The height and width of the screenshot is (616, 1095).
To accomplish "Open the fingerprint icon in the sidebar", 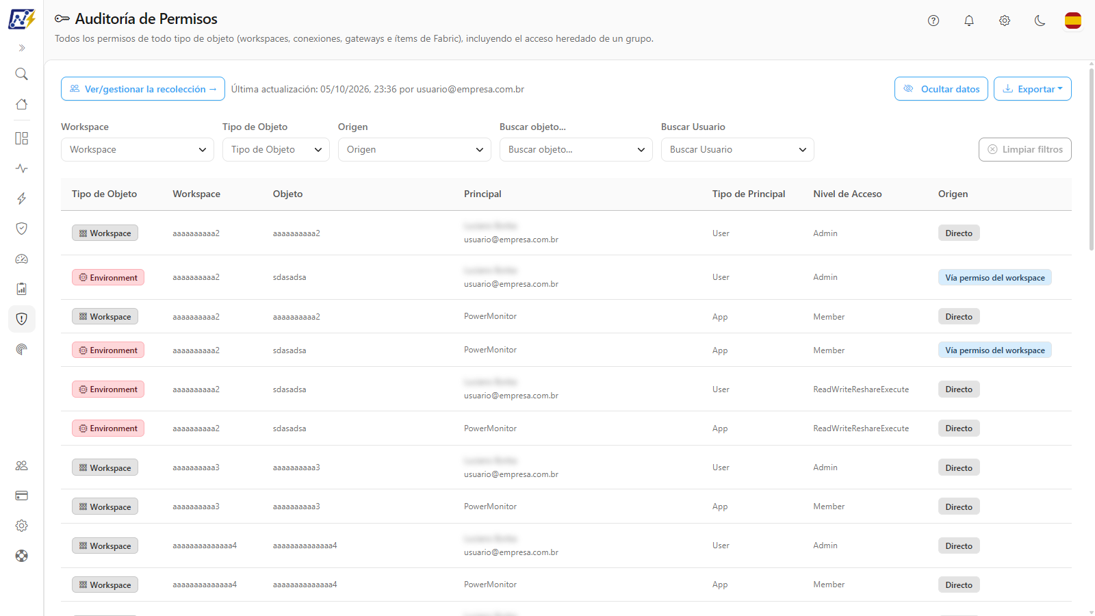I will pyautogui.click(x=22, y=349).
